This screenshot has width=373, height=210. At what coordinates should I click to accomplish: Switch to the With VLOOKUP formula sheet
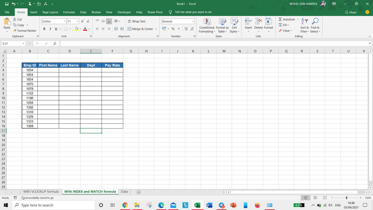pos(41,192)
